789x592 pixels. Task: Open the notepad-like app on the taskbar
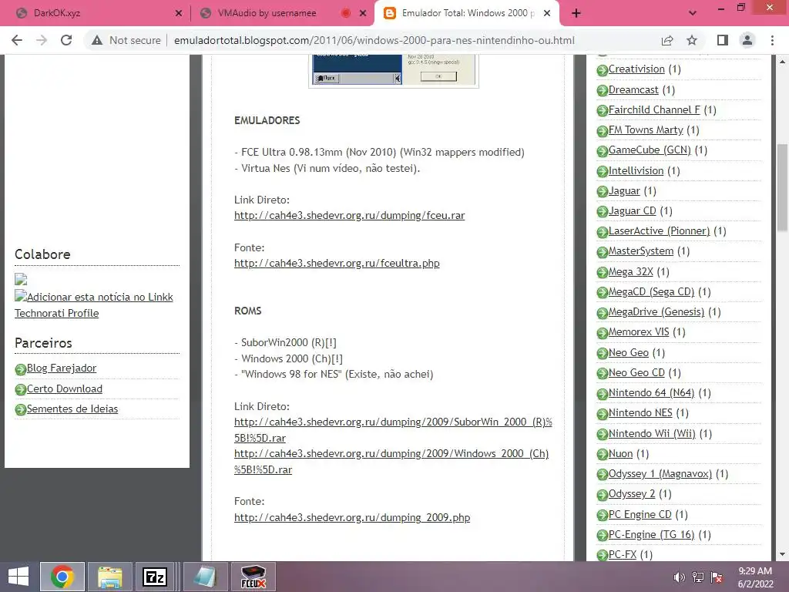(x=205, y=577)
